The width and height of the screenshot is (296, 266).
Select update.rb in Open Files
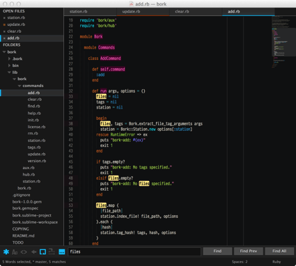click(16, 24)
